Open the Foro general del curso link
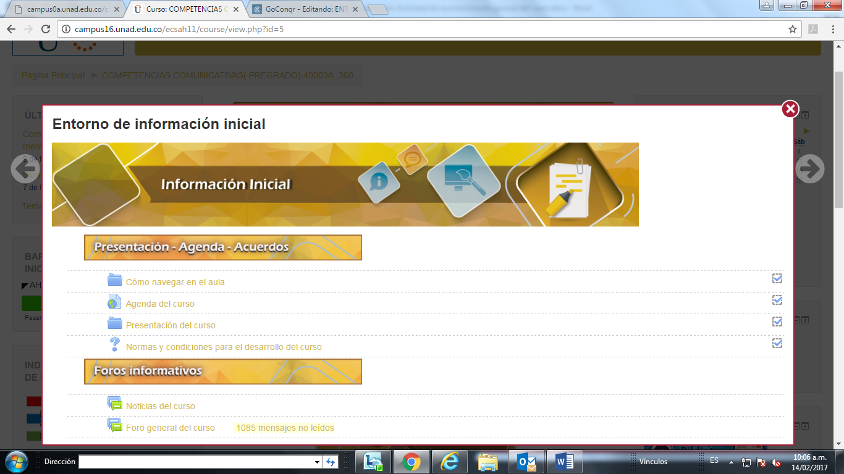844x474 pixels. 171,428
